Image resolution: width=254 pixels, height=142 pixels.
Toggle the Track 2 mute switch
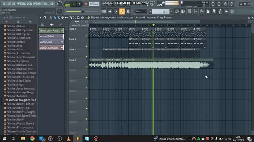click(87, 47)
